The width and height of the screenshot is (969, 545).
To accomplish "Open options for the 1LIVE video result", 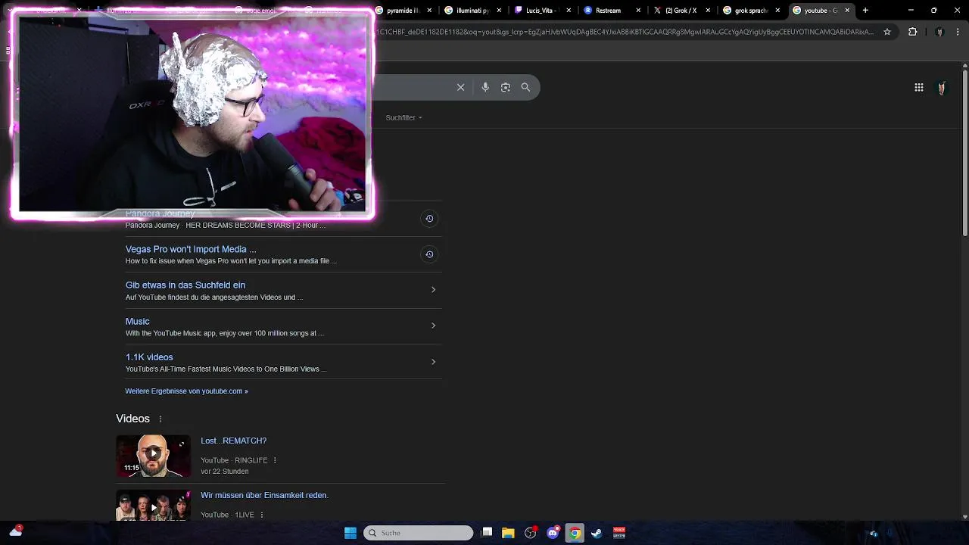I will point(262,515).
